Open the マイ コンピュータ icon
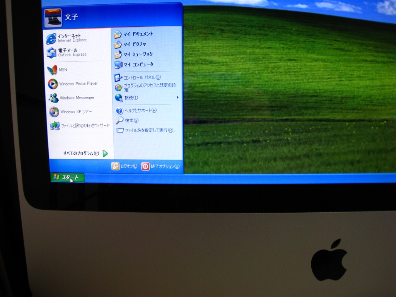Image resolution: width=396 pixels, height=297 pixels. (118, 65)
